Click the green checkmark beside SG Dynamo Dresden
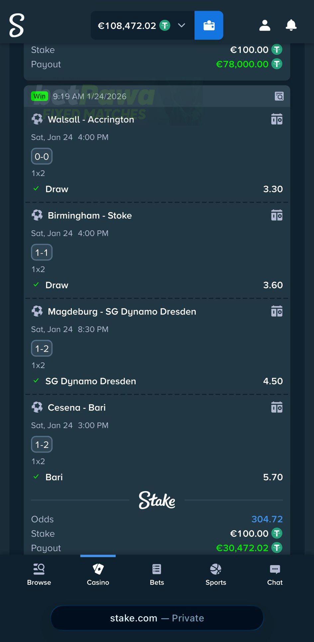 click(36, 381)
